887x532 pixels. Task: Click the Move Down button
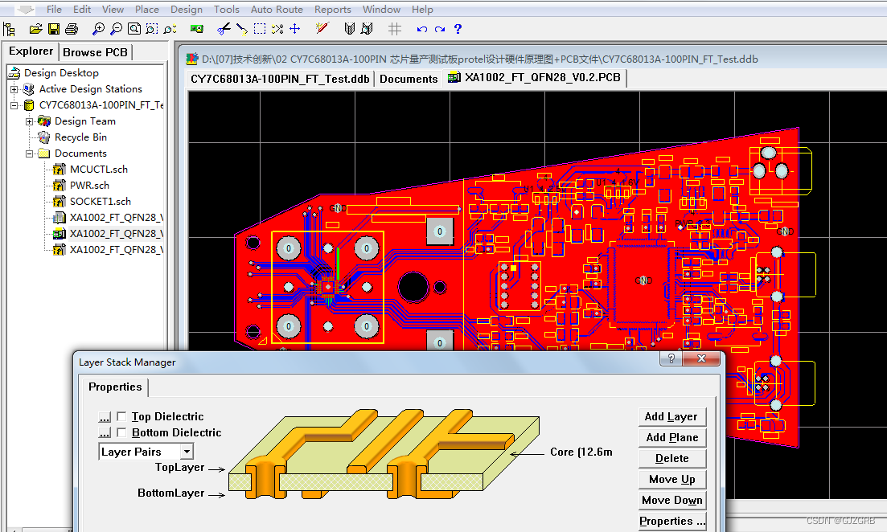(x=672, y=500)
